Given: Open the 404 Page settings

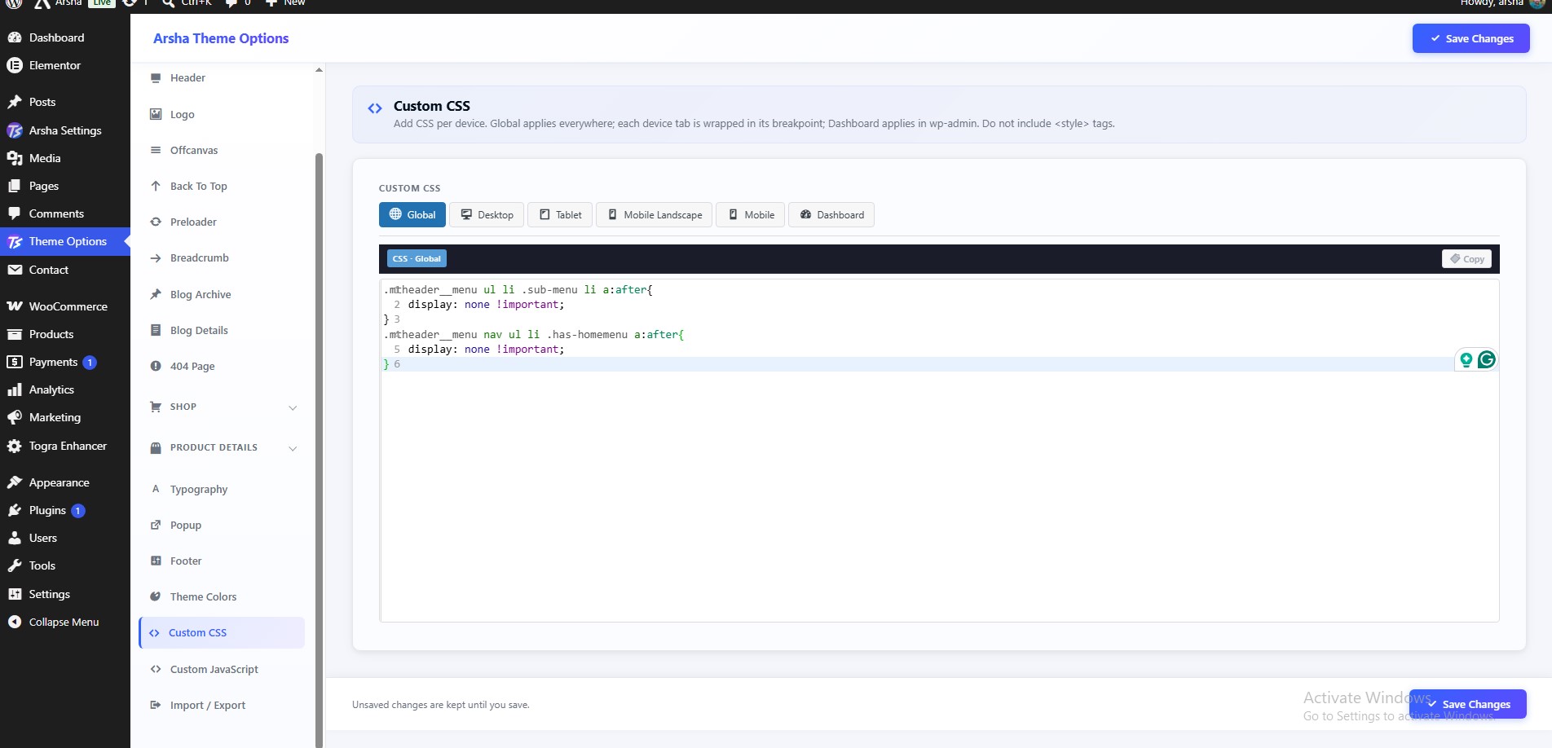Looking at the screenshot, I should 192,366.
